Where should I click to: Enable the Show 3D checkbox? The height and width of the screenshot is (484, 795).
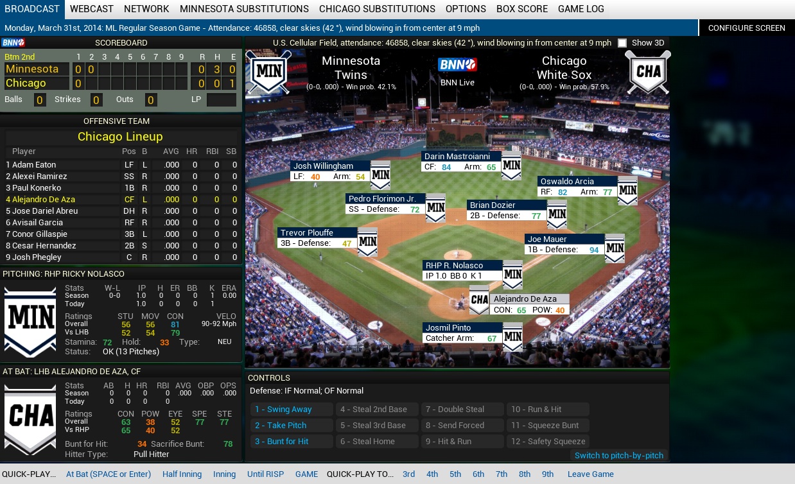pos(622,43)
